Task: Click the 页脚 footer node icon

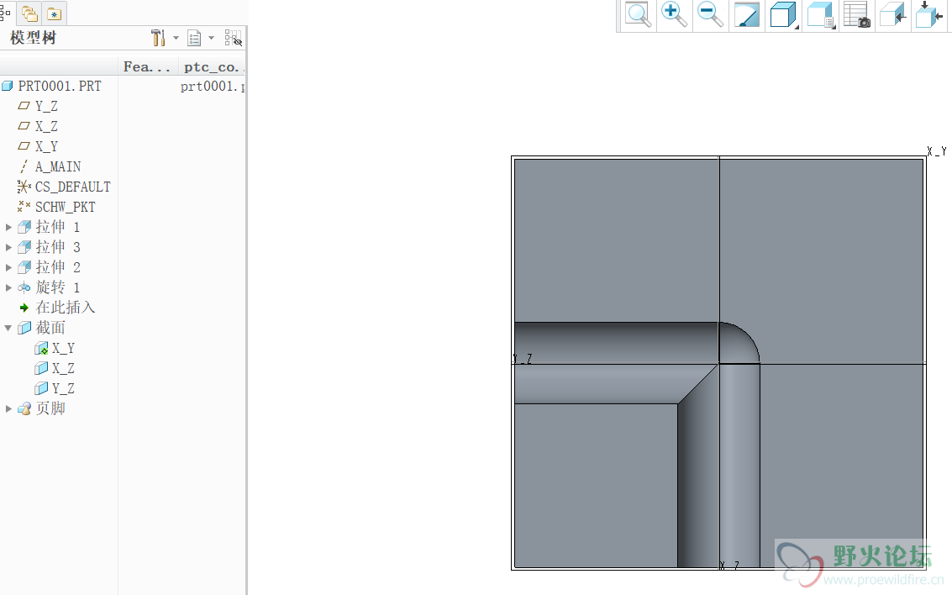Action: (24, 408)
